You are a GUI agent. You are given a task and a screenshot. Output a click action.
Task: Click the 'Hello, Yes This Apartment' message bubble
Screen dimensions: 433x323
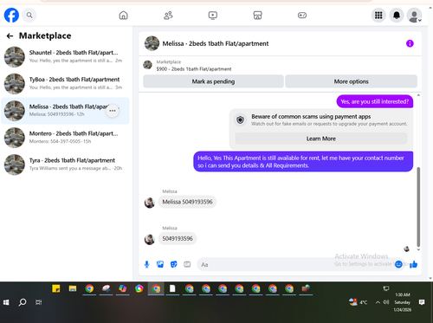pyautogui.click(x=303, y=162)
